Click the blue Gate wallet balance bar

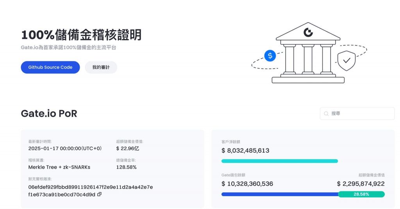(x=279, y=194)
